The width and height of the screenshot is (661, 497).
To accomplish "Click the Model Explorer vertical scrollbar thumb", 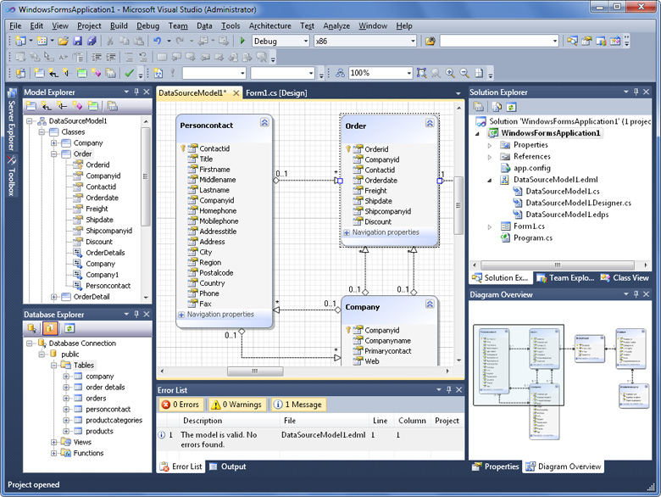I will pos(146,176).
